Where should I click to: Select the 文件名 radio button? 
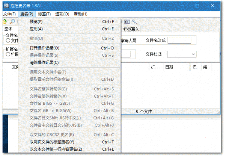[x=8, y=41]
